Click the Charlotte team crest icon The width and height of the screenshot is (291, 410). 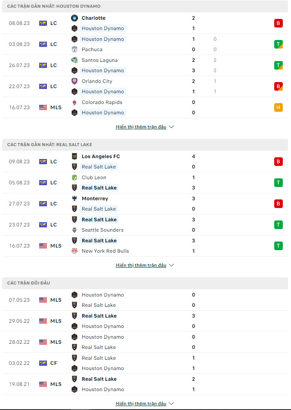(x=74, y=18)
